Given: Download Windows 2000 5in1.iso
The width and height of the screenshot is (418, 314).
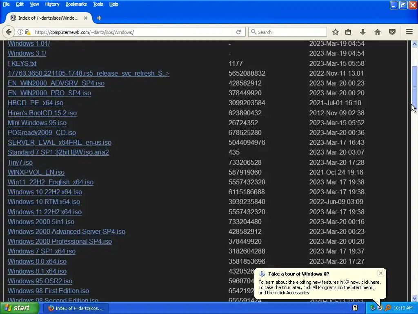Looking at the screenshot, I should (41, 222).
